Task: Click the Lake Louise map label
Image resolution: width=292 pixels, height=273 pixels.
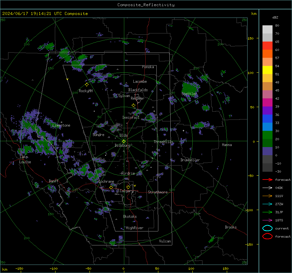Action: (x=25, y=159)
